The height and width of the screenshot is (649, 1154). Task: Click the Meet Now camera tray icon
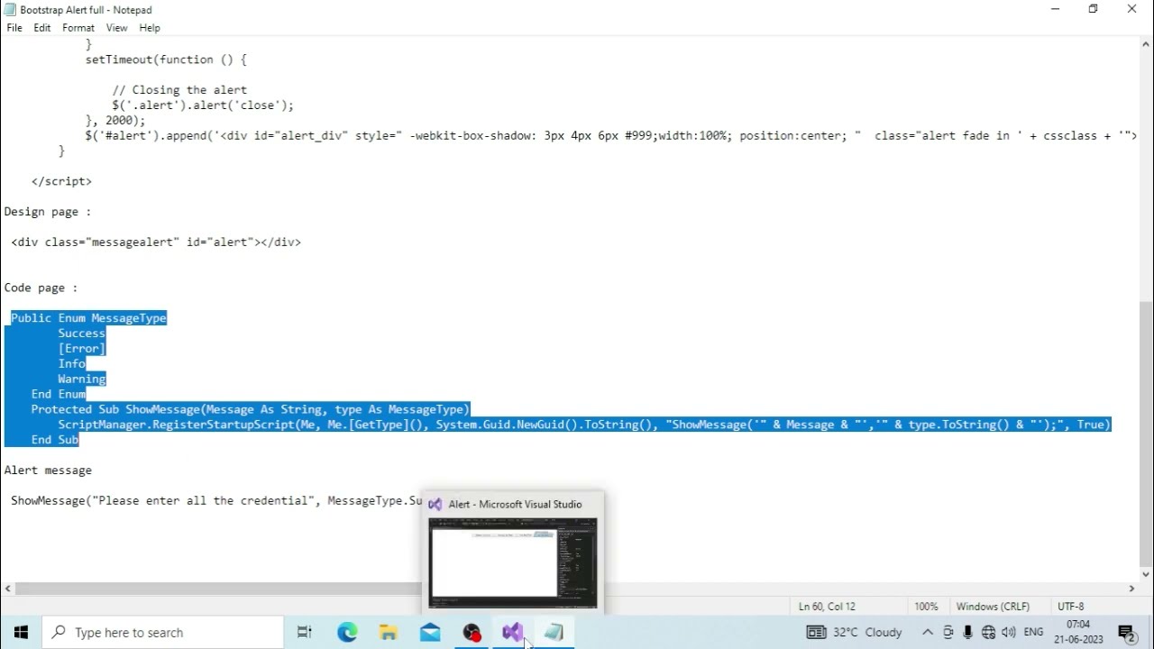click(948, 632)
